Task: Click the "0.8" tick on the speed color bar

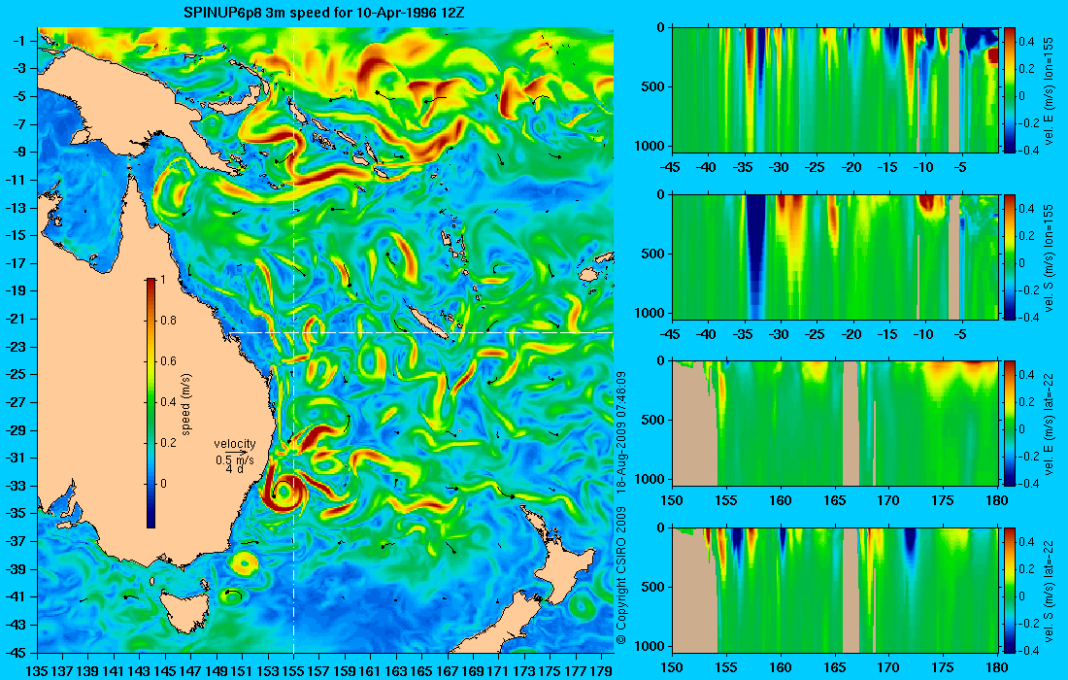Action: [x=168, y=321]
